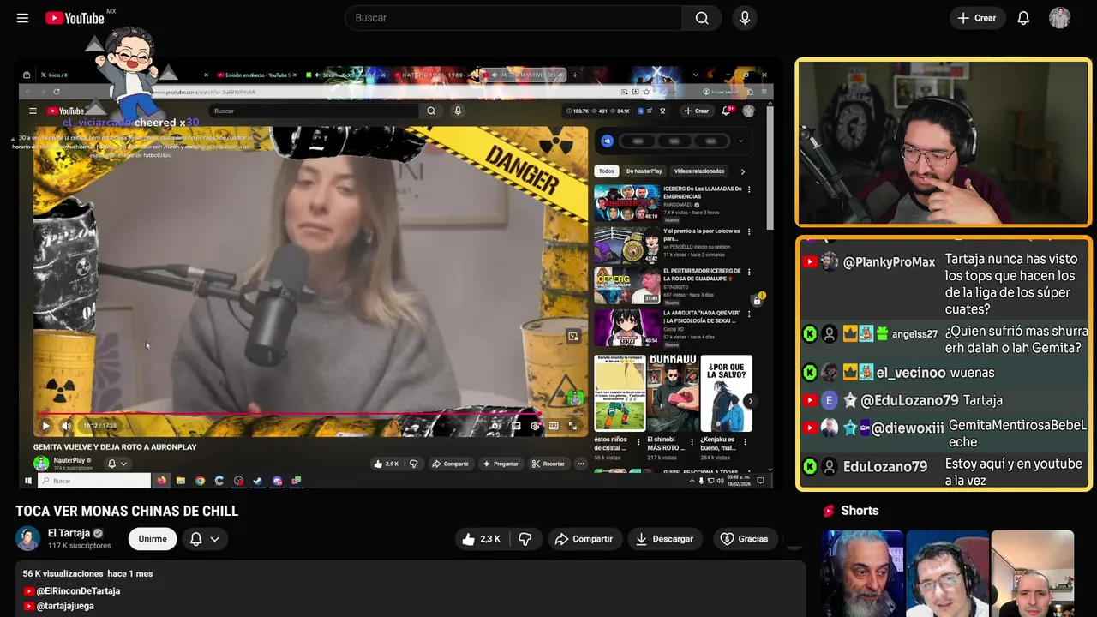This screenshot has width=1097, height=617.
Task: Open the @tartajajuega channel link
Action: [x=65, y=606]
